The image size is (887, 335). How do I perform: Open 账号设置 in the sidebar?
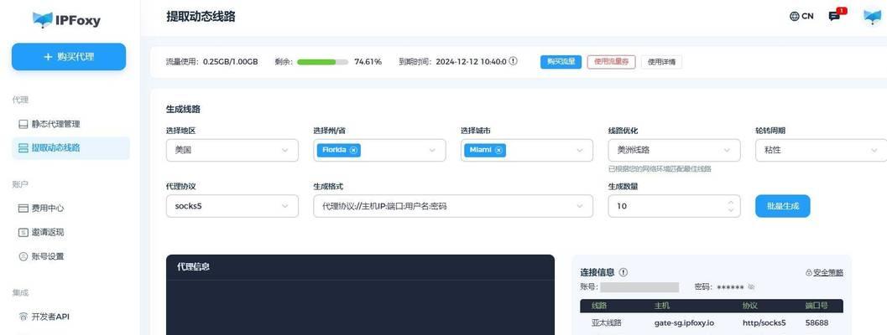(48, 256)
